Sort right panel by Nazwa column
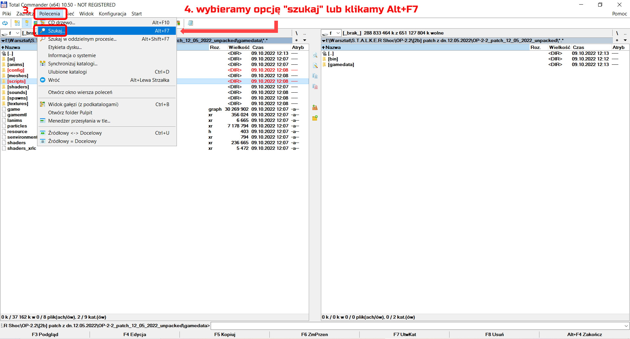The height and width of the screenshot is (339, 630). tap(425, 48)
